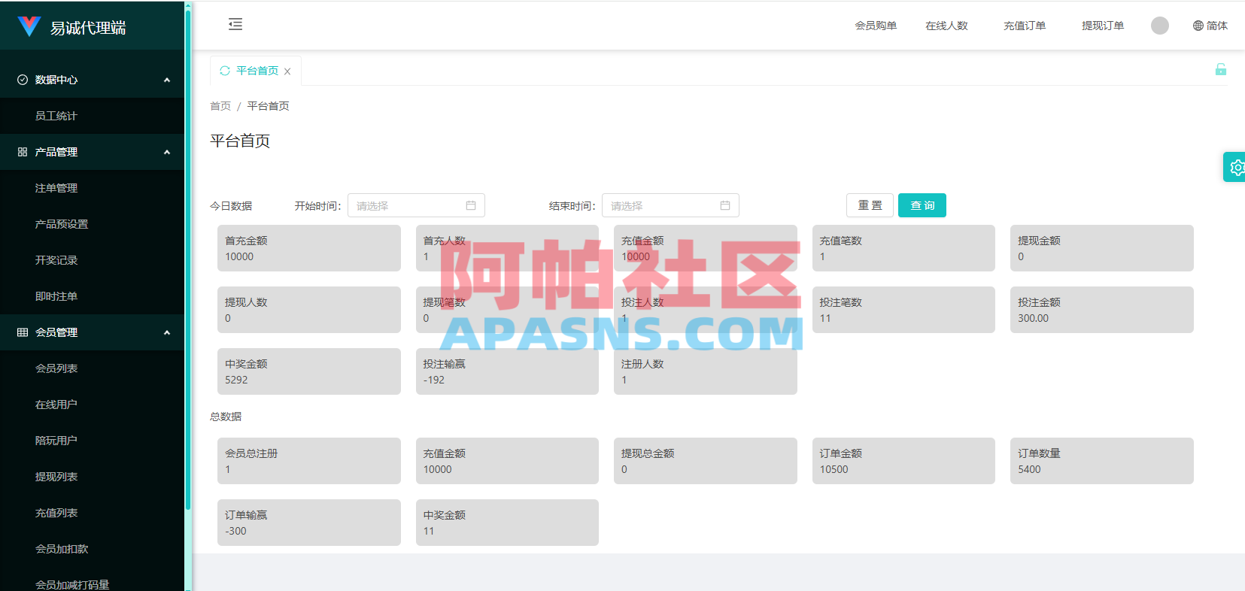This screenshot has width=1245, height=591.
Task: Click 提现订单 in the top bar
Action: point(1103,26)
